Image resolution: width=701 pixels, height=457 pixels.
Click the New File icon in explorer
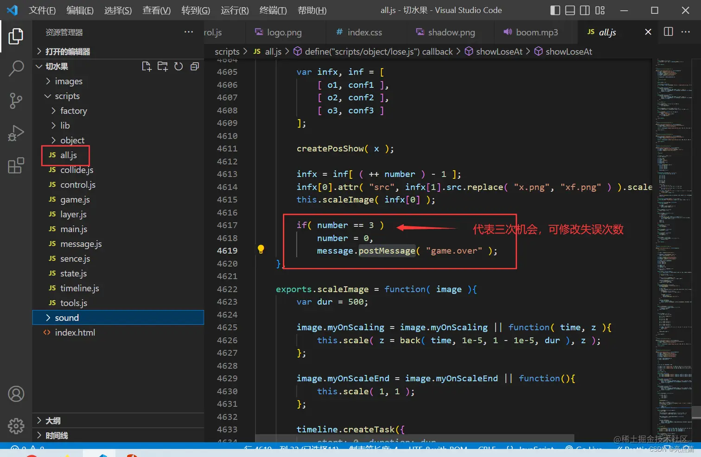(147, 66)
